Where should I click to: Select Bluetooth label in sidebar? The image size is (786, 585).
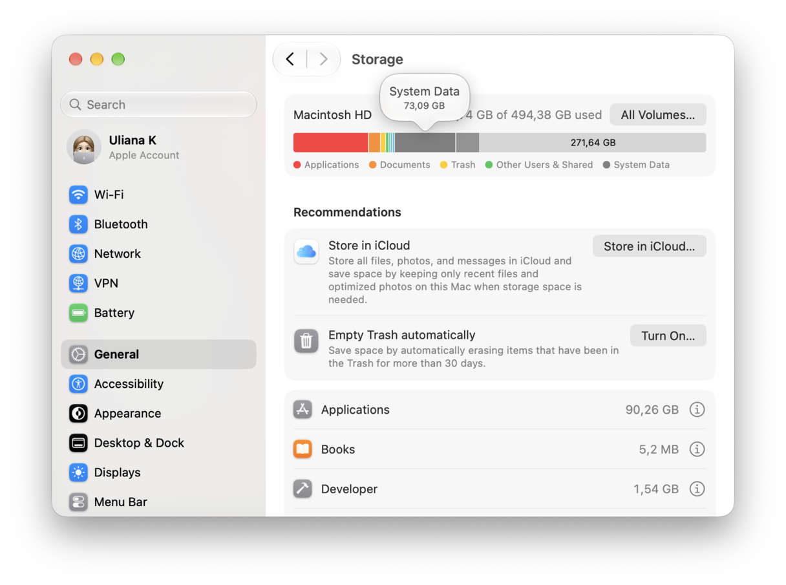coord(121,224)
